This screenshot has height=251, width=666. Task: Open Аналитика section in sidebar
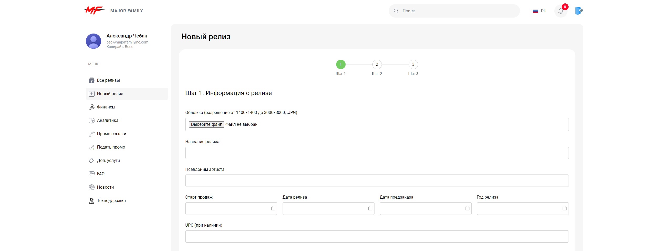[107, 121]
